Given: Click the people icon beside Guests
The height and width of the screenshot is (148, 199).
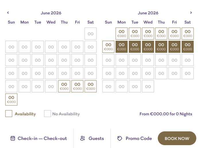Looking at the screenshot, I should [82, 138].
